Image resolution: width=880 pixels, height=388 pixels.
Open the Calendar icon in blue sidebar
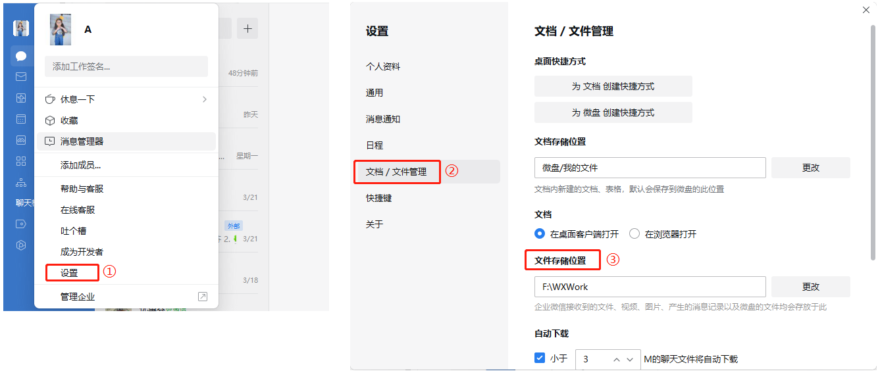click(x=21, y=119)
